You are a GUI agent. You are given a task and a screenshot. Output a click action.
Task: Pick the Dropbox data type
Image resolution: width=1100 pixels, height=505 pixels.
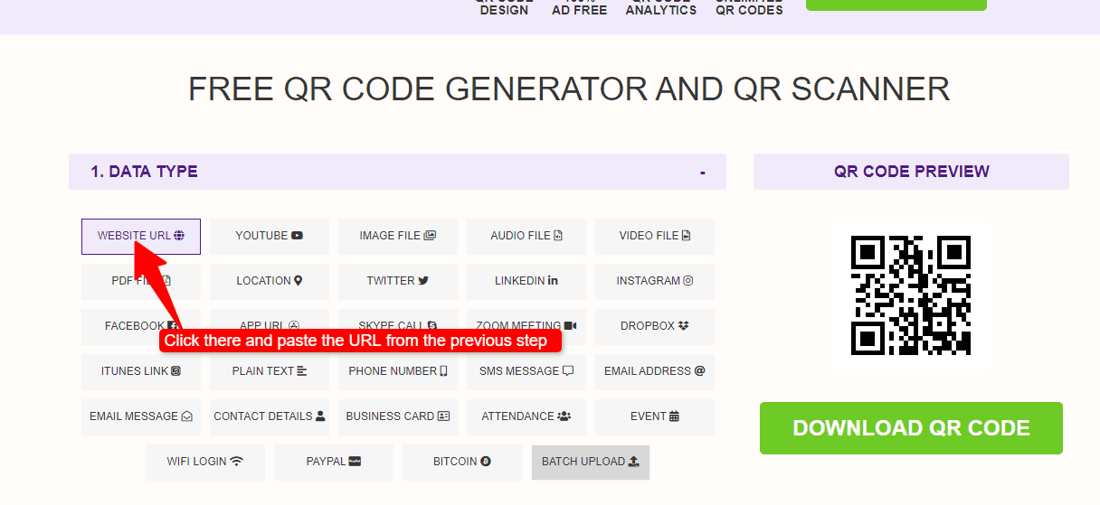point(655,326)
